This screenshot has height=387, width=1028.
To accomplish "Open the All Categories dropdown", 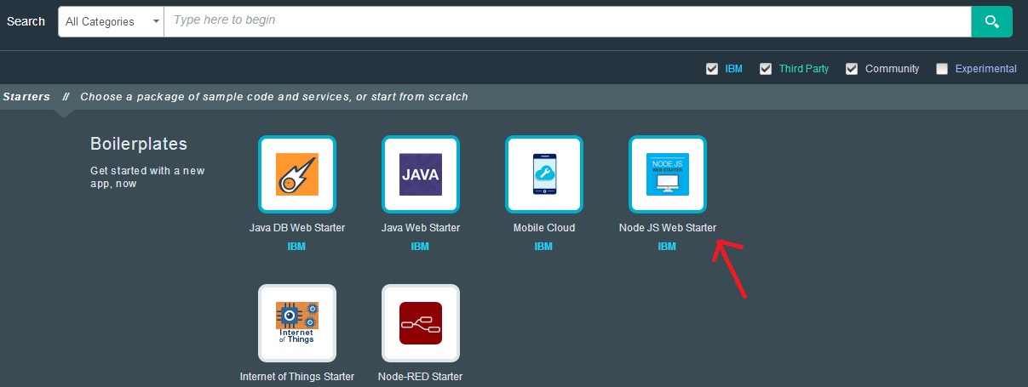I will pos(111,21).
